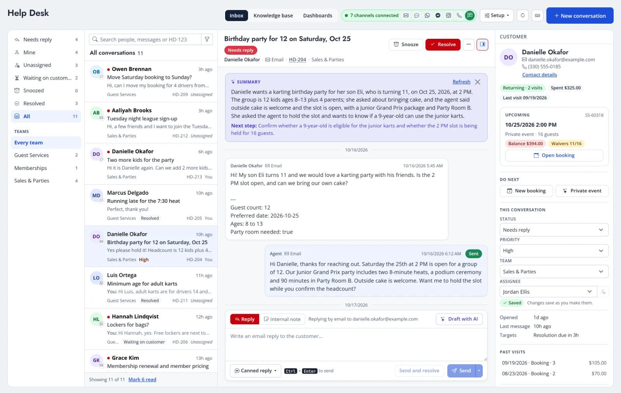Select the Sales & Parties team filter
Screen dimensions: 621x393
pos(46,181)
